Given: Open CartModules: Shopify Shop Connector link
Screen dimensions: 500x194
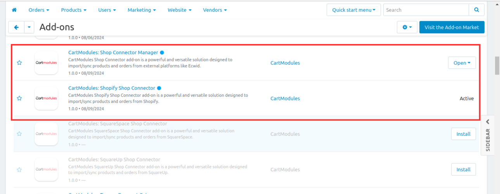Looking at the screenshot, I should (111, 88).
